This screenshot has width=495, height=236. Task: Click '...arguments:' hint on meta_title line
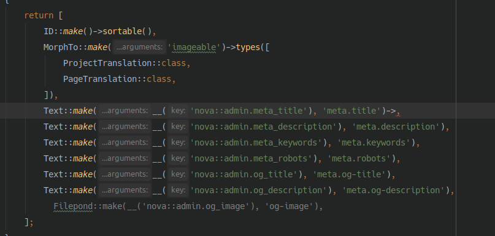(x=125, y=111)
